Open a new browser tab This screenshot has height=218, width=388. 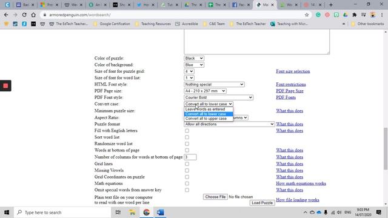(331, 5)
